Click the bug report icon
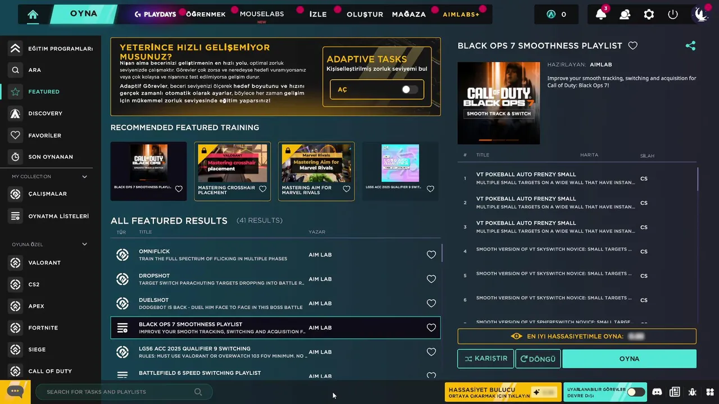719x404 pixels. (x=693, y=392)
